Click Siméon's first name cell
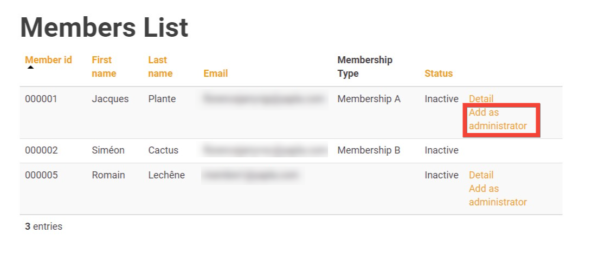 (107, 150)
